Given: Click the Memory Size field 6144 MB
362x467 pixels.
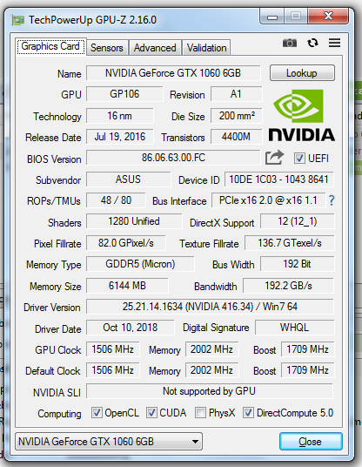Looking at the screenshot, I should 127,286.
